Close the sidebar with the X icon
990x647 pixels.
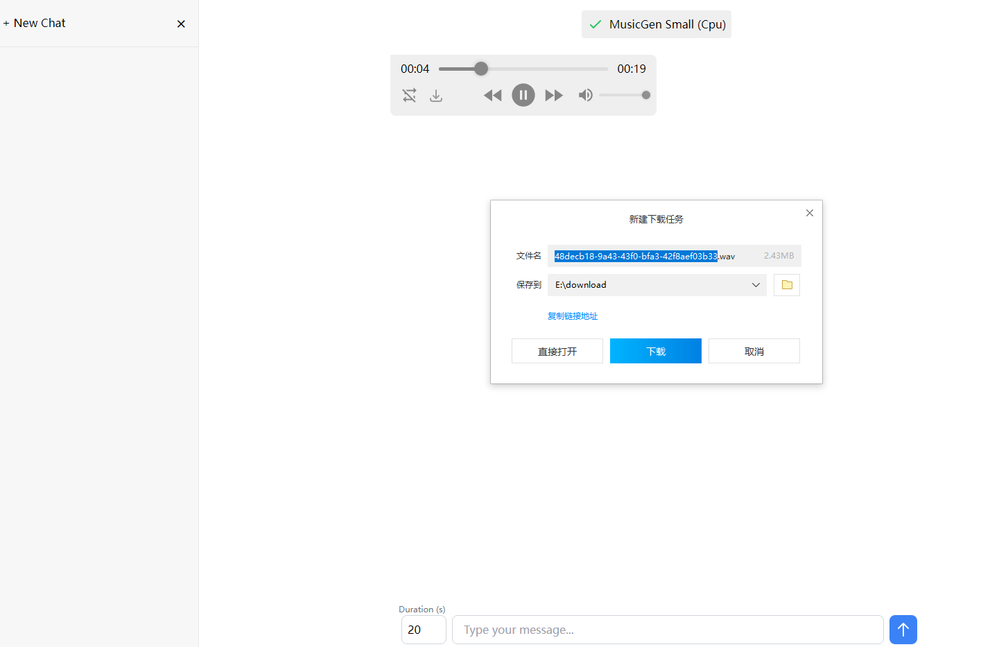(x=181, y=24)
